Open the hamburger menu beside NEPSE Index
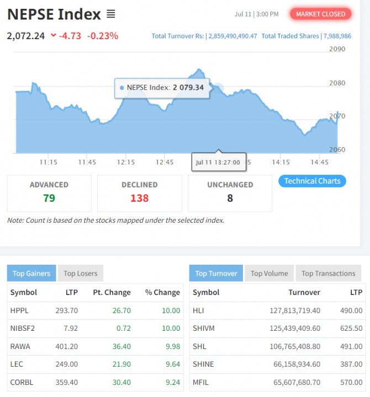Viewport: 370px width, 397px height. coord(111,14)
